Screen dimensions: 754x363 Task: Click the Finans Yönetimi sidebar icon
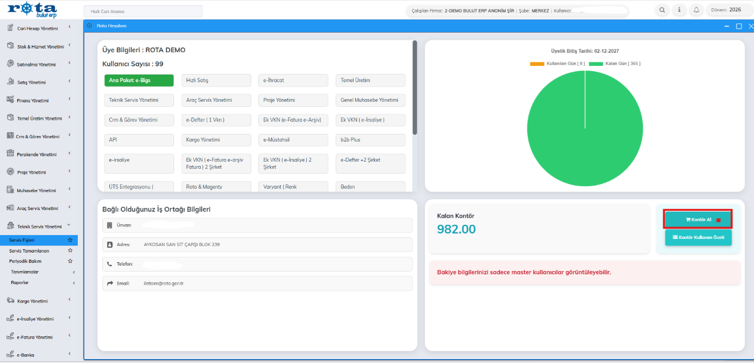[x=10, y=100]
